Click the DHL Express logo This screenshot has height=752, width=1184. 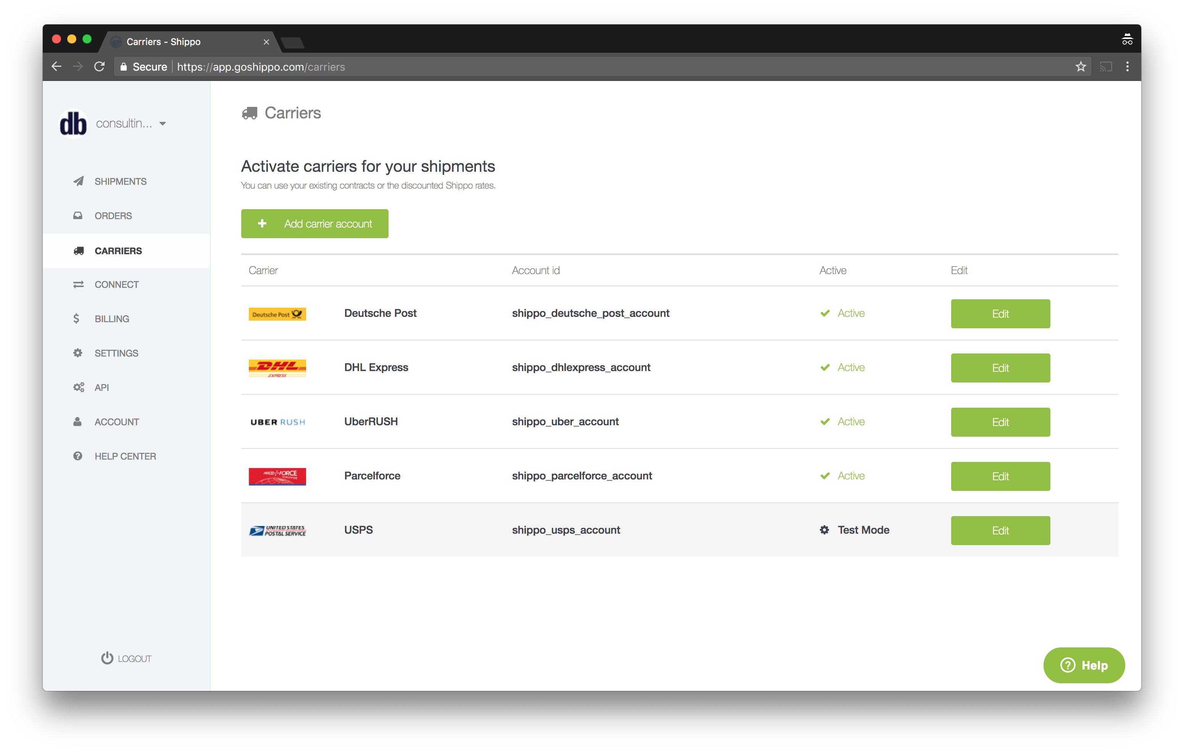coord(277,368)
